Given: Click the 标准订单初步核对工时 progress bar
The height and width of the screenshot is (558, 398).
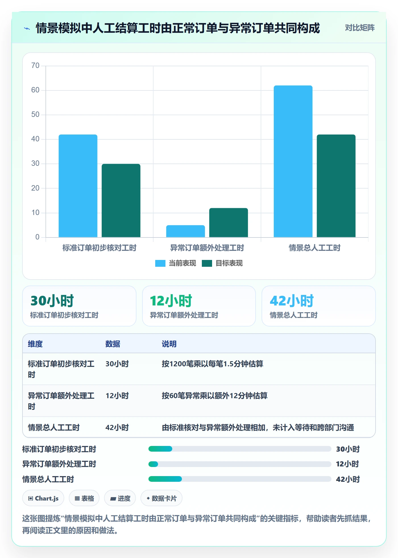Looking at the screenshot, I should (x=240, y=449).
